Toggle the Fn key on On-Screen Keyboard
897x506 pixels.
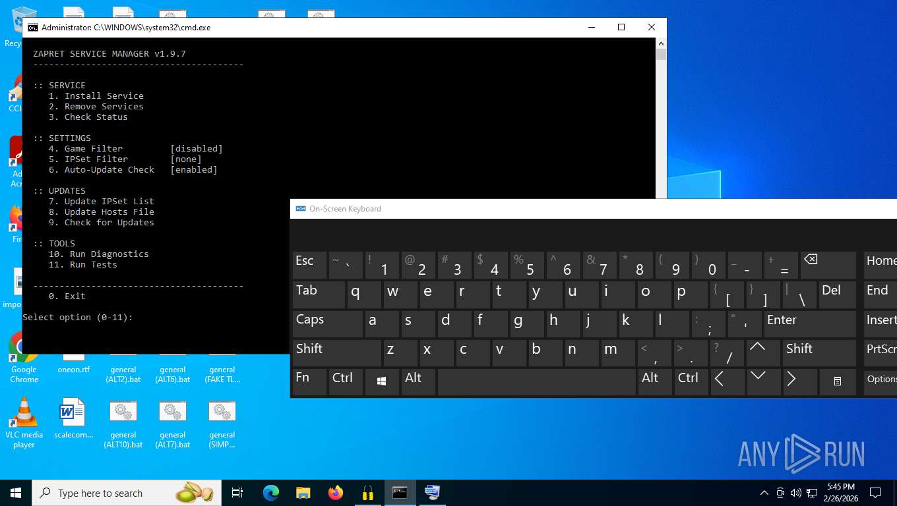tap(309, 382)
